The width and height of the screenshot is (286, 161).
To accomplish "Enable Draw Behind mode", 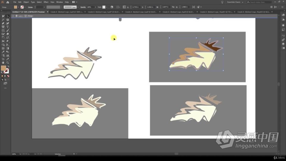I will click(x=5, y=80).
